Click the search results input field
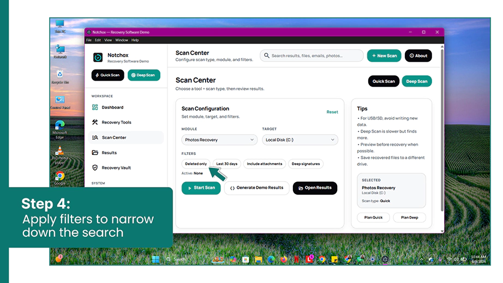The image size is (503, 283). pyautogui.click(x=312, y=56)
